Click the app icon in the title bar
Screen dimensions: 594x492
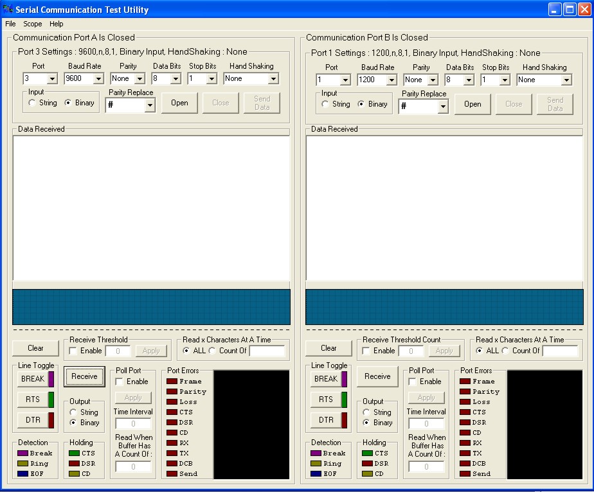point(8,8)
